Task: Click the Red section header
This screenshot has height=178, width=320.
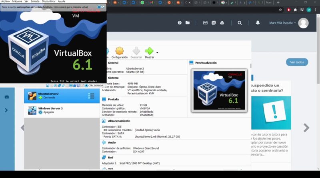Action: (110, 158)
